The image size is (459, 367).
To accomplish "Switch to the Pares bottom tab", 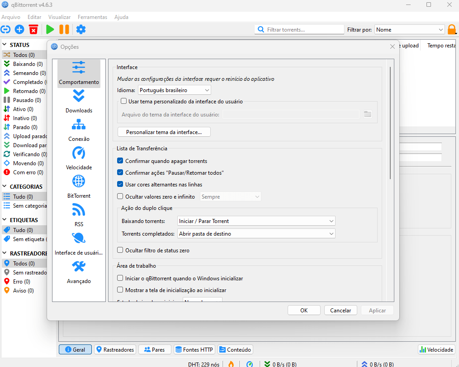I will click(x=155, y=349).
